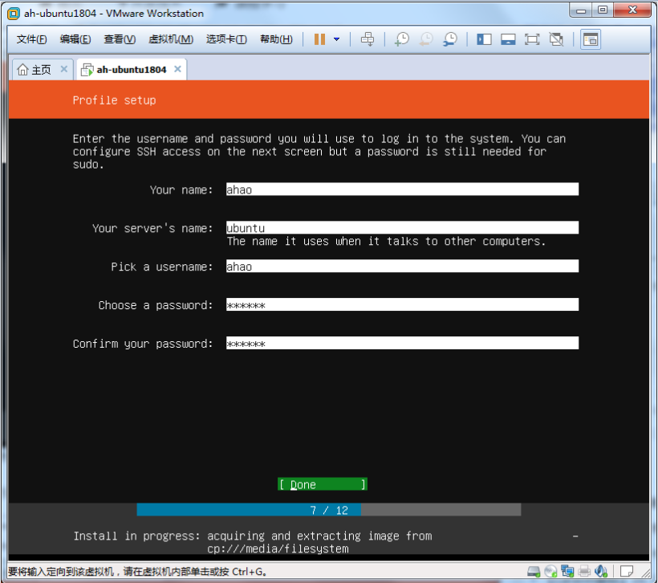Click the sound card status icon

(601, 572)
